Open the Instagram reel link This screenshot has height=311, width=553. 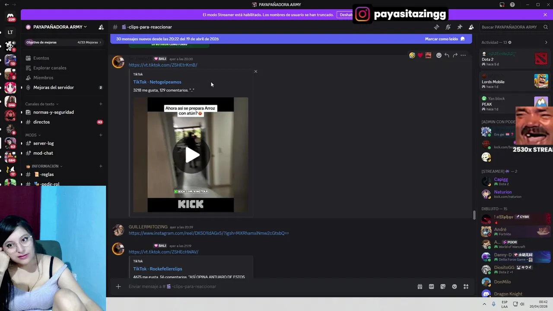click(x=209, y=233)
